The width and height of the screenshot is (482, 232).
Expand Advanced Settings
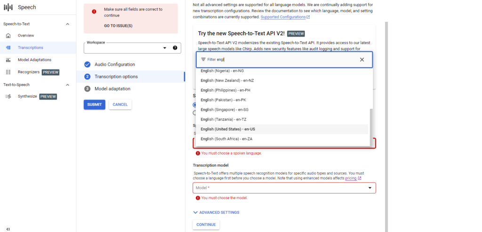click(216, 212)
